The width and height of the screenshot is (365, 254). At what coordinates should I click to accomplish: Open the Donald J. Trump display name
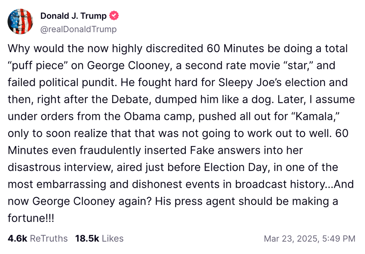[73, 16]
